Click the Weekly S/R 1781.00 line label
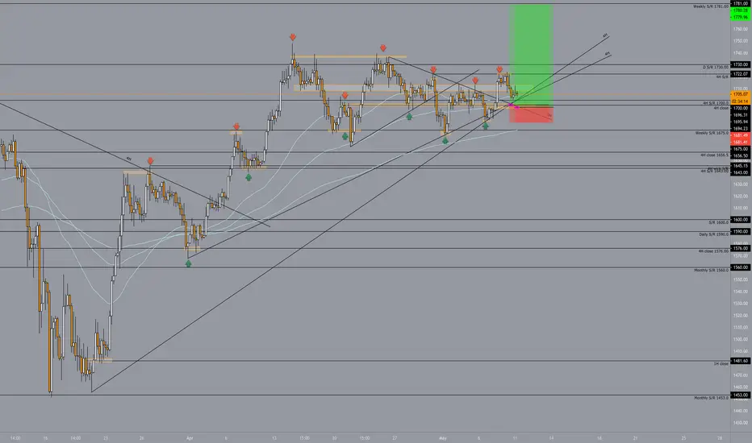Viewport: 752px width, 443px height. tap(711, 6)
